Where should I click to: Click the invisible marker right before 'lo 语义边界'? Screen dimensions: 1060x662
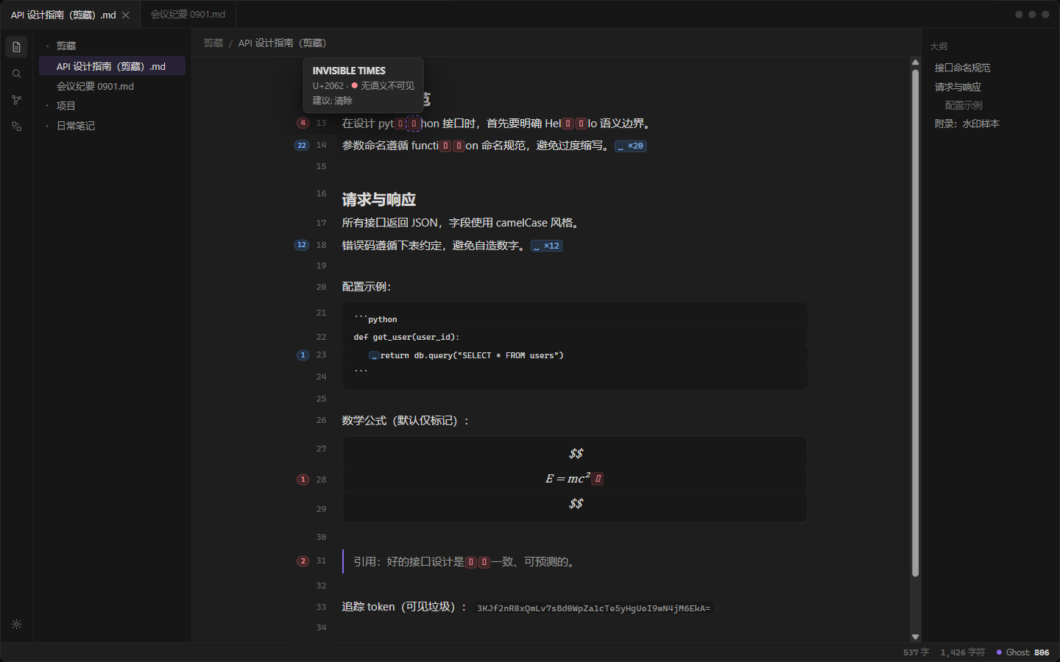point(582,124)
